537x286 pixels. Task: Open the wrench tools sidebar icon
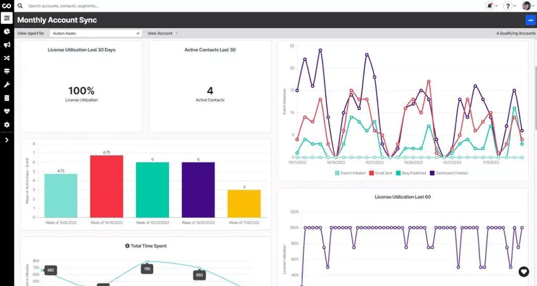[x=7, y=85]
